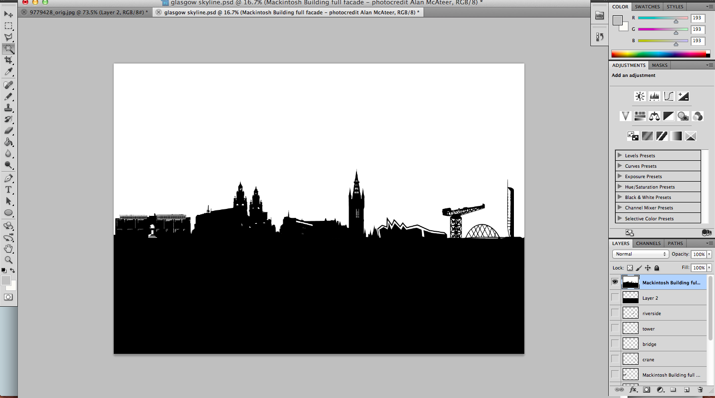Expand the Levels Presets list

click(x=620, y=155)
